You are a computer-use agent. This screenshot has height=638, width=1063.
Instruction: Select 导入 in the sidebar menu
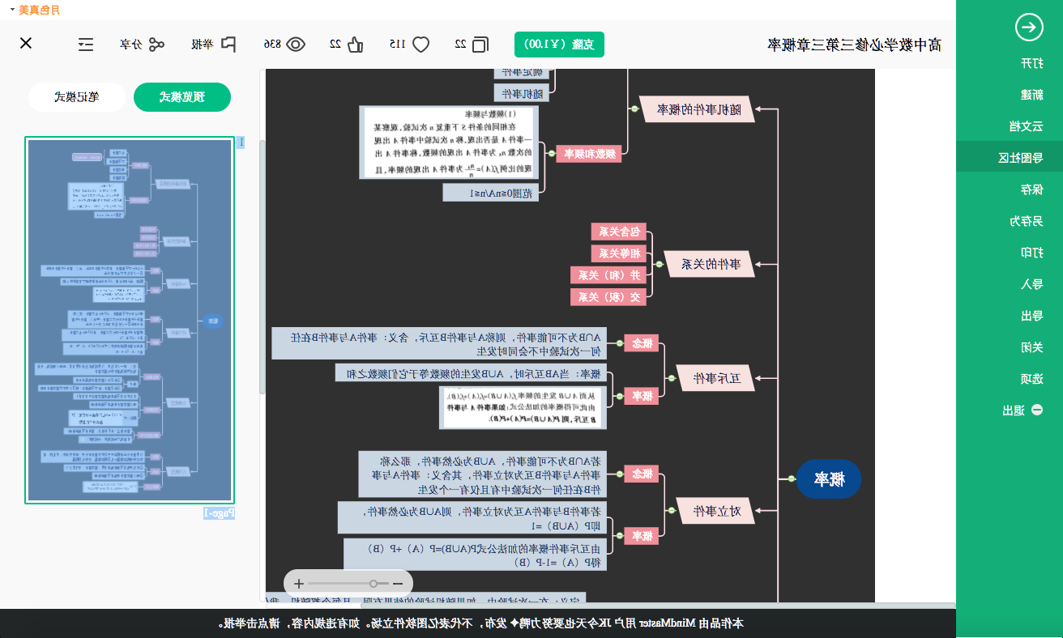[x=1031, y=284]
